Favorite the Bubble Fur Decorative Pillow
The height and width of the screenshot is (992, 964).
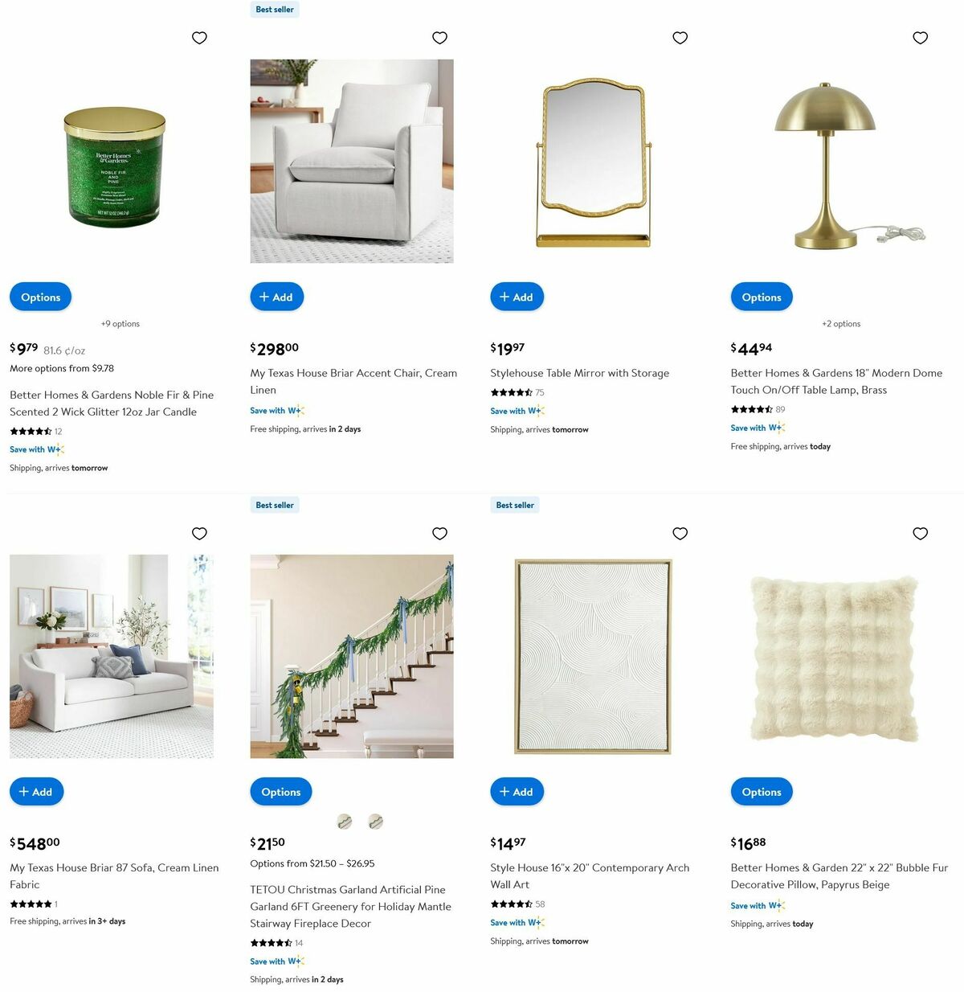click(x=920, y=533)
